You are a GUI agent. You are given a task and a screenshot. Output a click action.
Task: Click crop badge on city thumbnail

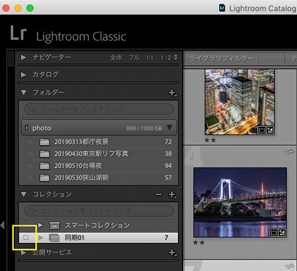[261, 130]
